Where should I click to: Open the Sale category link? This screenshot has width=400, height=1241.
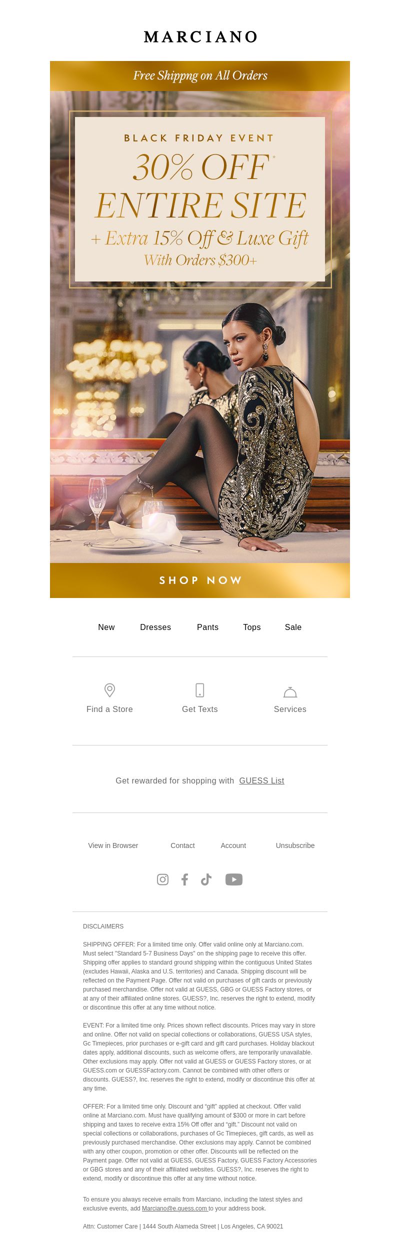point(293,627)
